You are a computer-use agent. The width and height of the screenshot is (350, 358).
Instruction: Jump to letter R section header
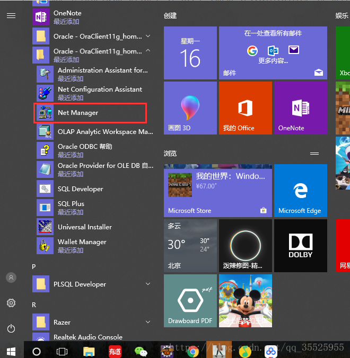(x=34, y=305)
